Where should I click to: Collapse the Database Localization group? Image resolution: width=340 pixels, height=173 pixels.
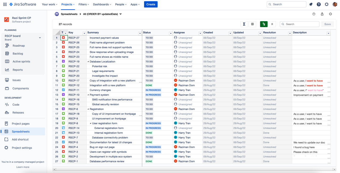[88, 61]
